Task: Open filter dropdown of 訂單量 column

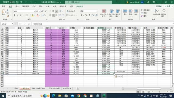Action: [82, 28]
